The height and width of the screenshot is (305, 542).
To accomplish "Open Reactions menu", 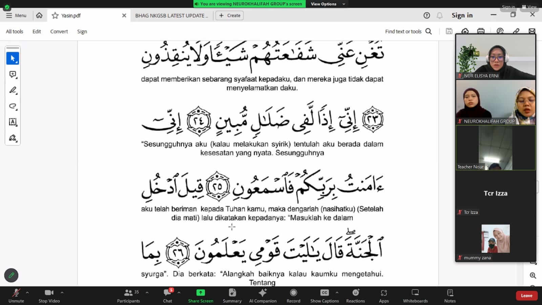I will (355, 296).
